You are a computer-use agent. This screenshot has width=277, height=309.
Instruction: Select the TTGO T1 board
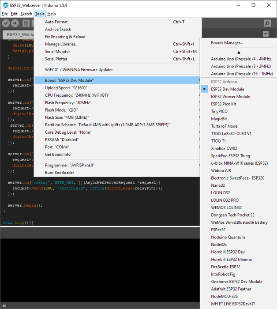coord(239,141)
